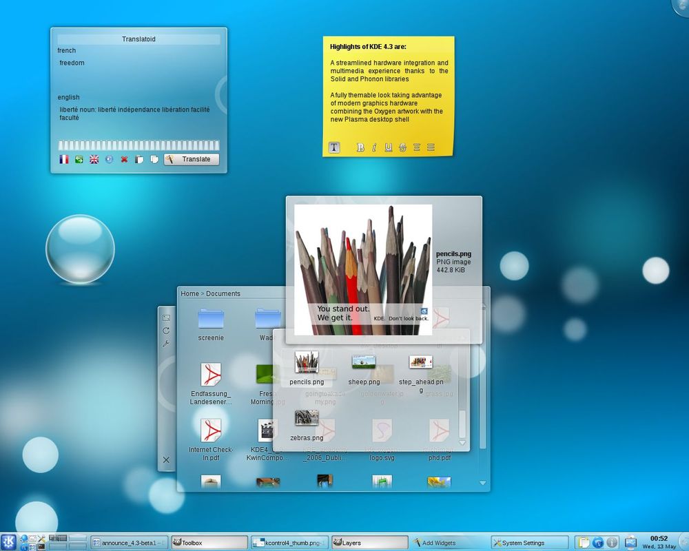Screen dimensions: 689x551
Task: Click the speaker icon in Translatoid
Action: coord(110,159)
